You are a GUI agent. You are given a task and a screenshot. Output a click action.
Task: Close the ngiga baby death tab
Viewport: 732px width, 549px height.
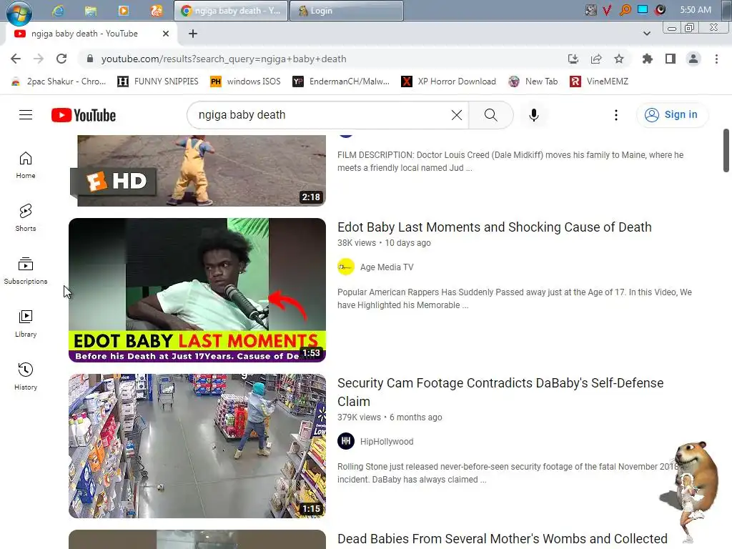coord(166,34)
